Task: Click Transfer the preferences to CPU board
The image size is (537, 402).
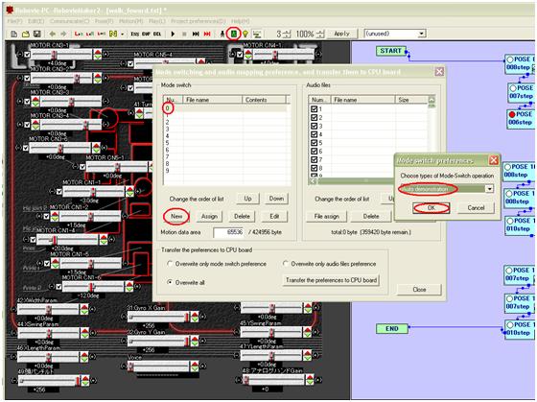Action: point(331,280)
